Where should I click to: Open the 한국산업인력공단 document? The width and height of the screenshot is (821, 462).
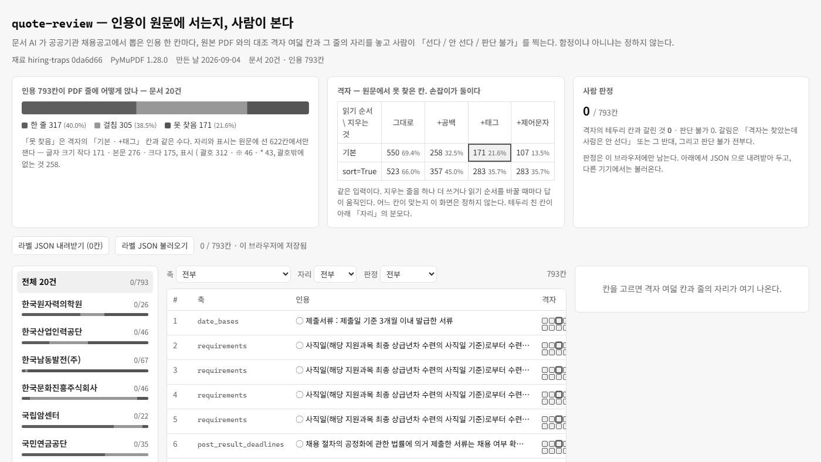[x=85, y=335]
